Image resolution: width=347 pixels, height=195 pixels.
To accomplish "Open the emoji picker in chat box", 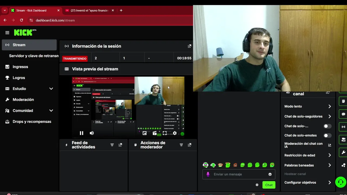I will [270, 174].
